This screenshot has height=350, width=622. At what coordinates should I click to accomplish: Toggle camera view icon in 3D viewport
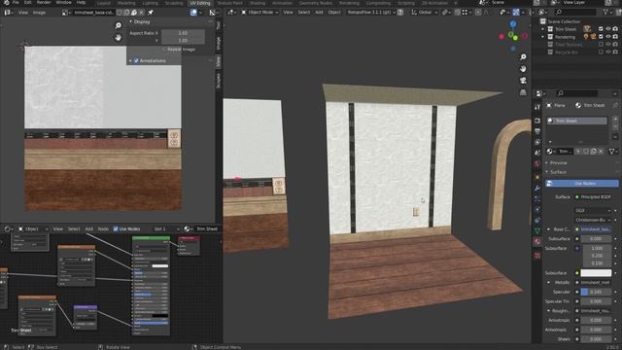click(x=523, y=81)
